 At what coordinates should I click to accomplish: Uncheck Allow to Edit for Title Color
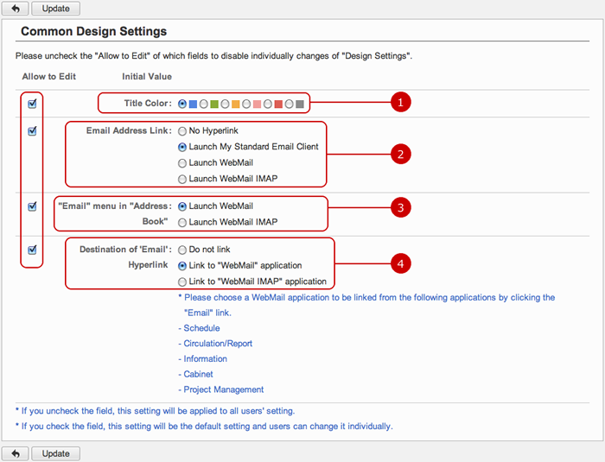click(32, 104)
